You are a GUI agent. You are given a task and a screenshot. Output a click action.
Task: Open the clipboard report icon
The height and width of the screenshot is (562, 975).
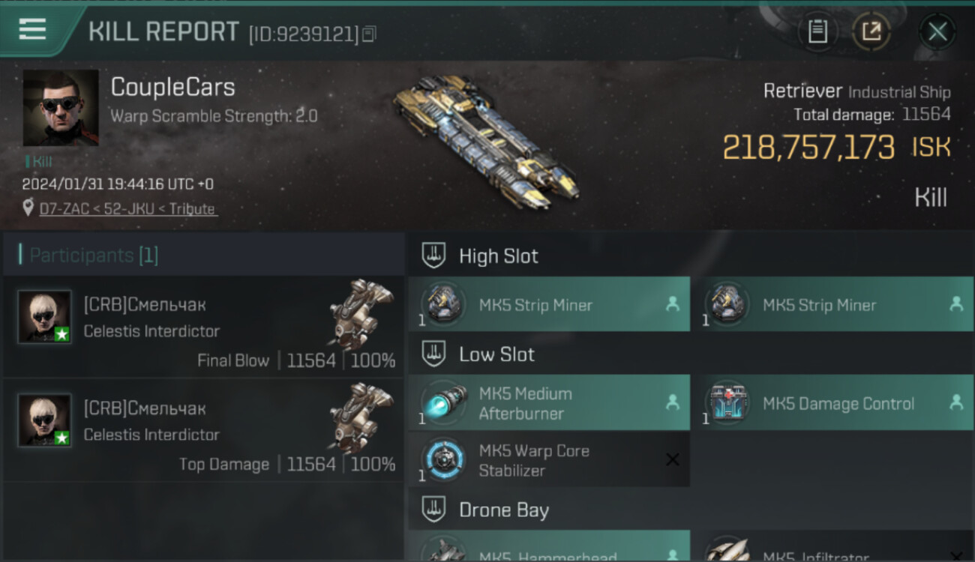click(x=817, y=31)
